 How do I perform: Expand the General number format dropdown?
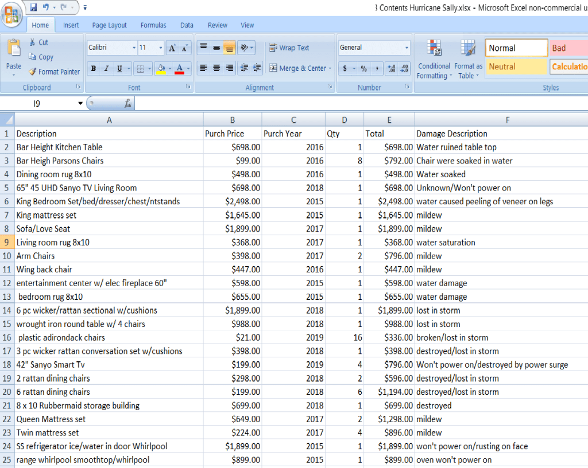point(407,48)
